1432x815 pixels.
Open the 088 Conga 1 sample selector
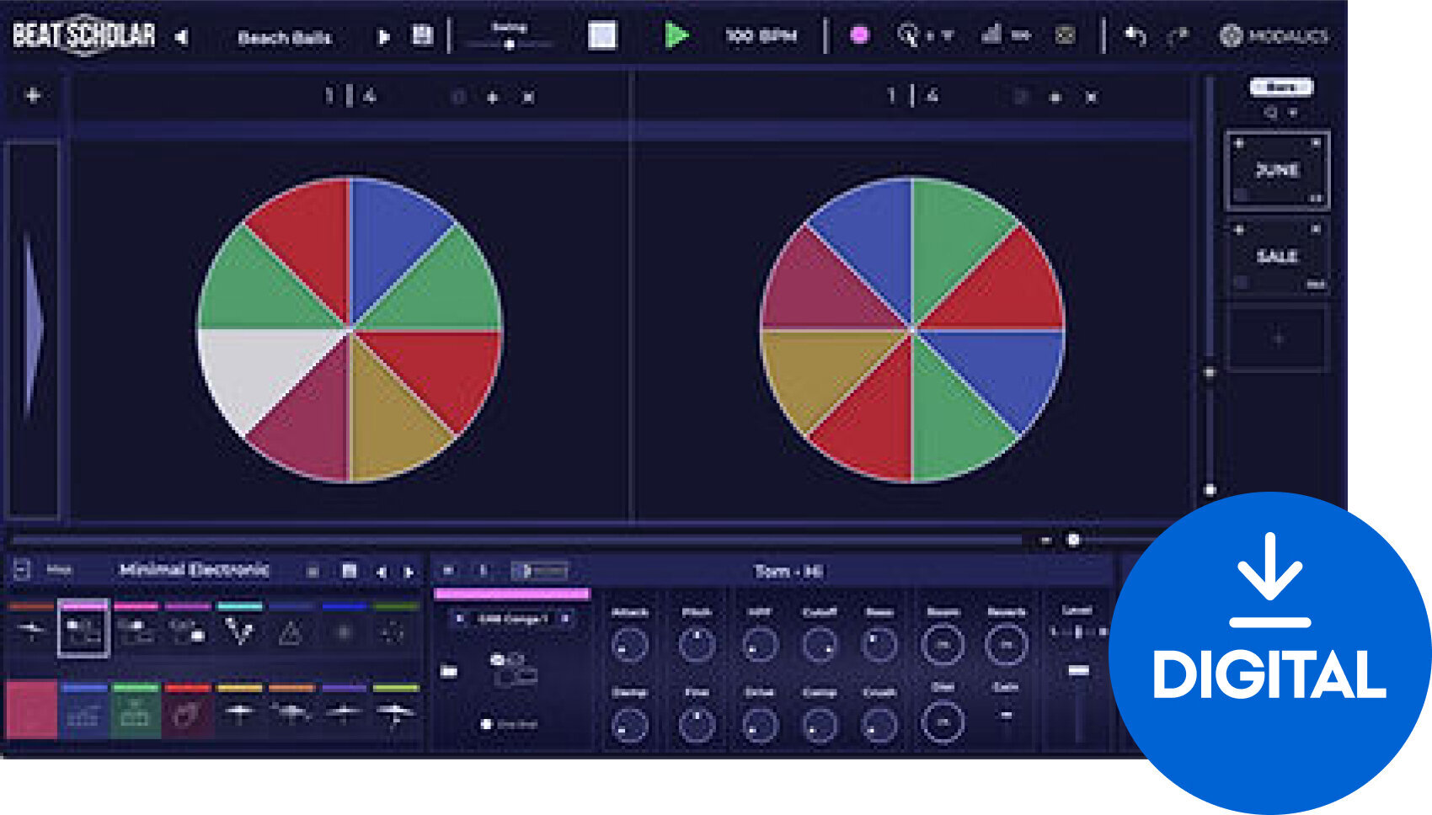click(512, 618)
